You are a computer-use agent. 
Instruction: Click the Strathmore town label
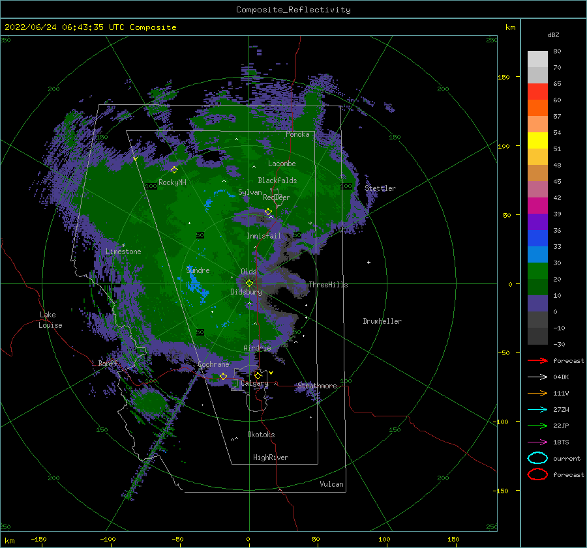point(317,386)
